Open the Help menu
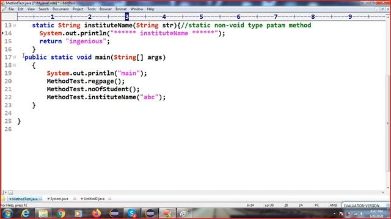The image size is (391, 219). (x=150, y=9)
